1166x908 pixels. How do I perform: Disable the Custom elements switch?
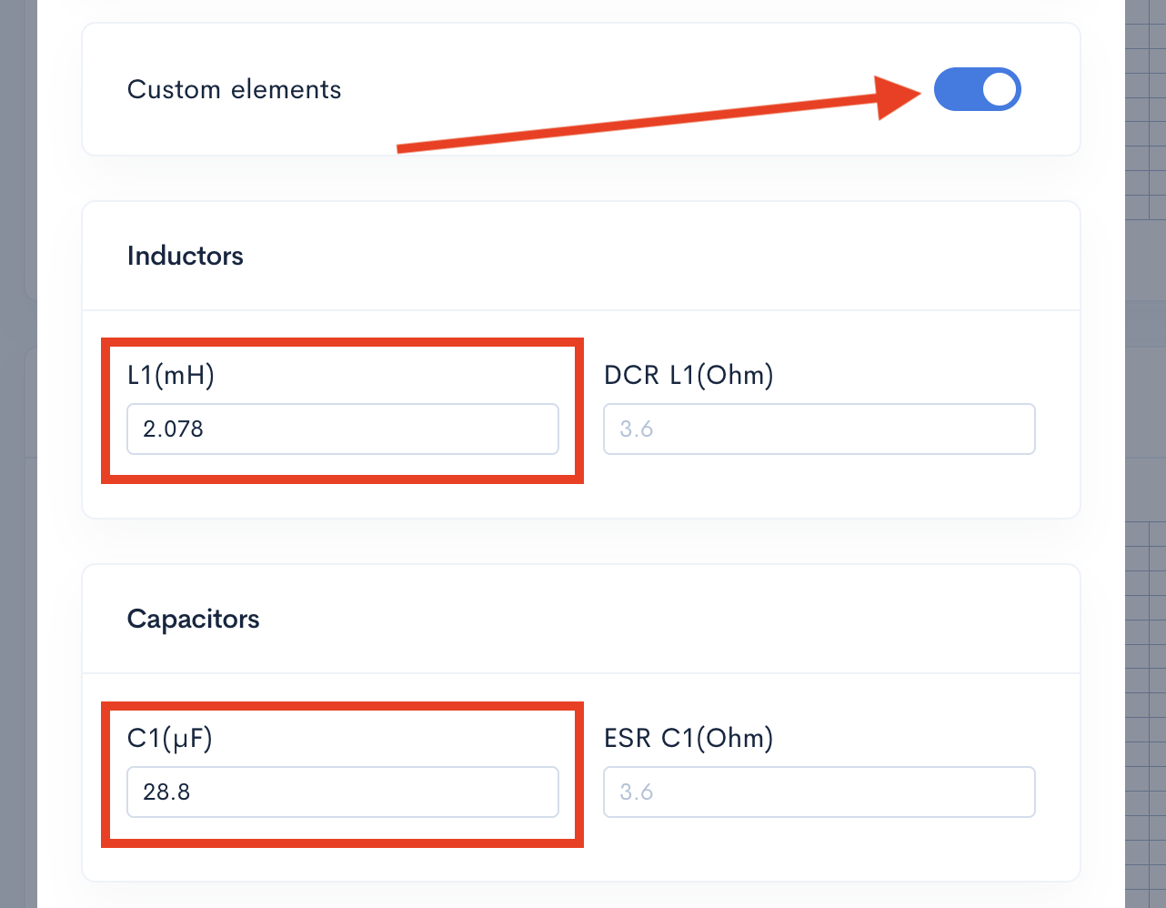click(x=978, y=89)
